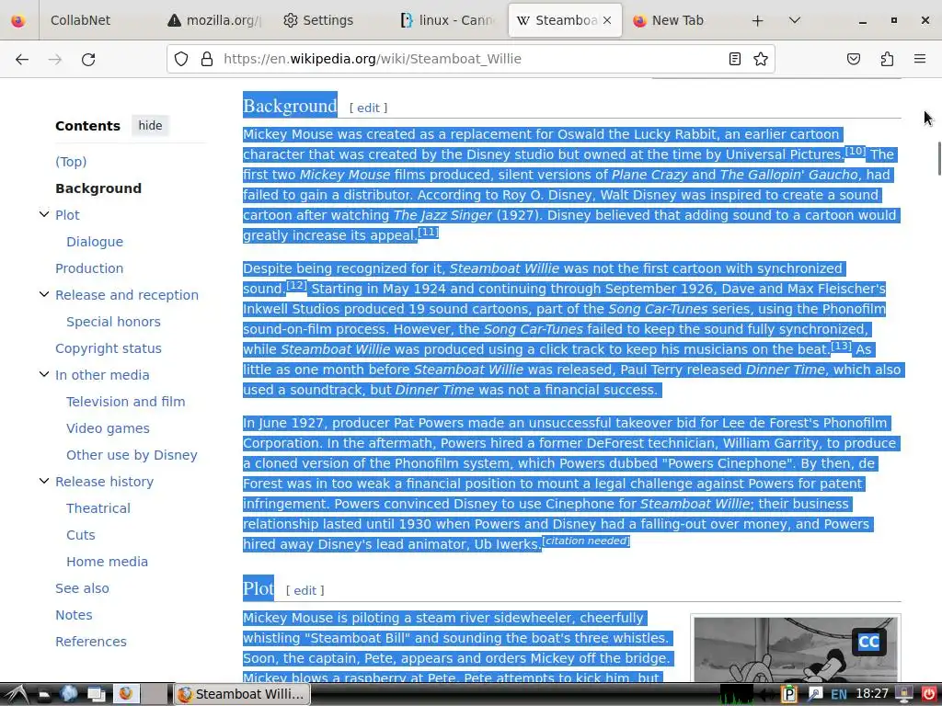Launch Firefox from taskbar quick launch icon
The height and width of the screenshot is (706, 942).
[x=125, y=694]
